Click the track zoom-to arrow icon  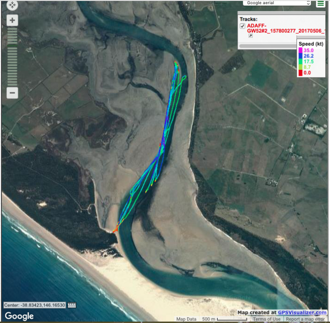point(250,36)
